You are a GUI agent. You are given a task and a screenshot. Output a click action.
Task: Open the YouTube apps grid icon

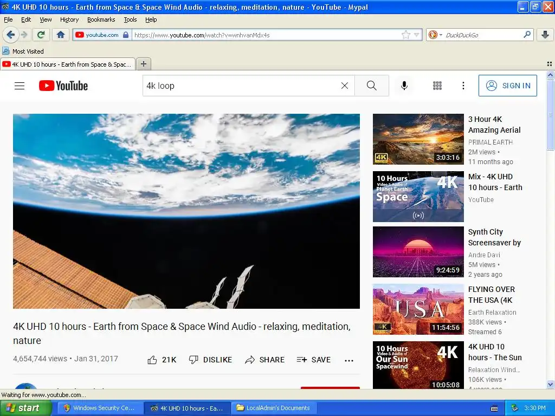pyautogui.click(x=437, y=86)
